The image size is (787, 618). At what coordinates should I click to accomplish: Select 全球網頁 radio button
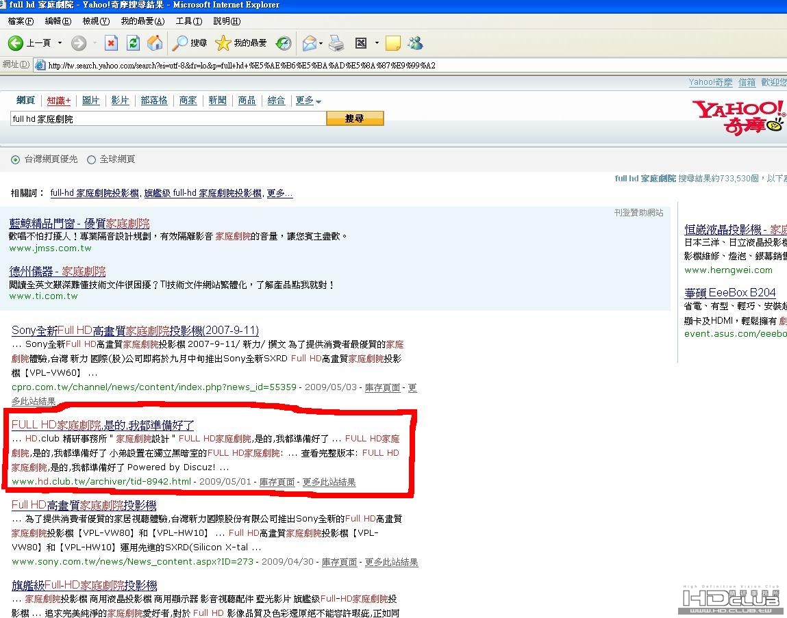point(91,159)
